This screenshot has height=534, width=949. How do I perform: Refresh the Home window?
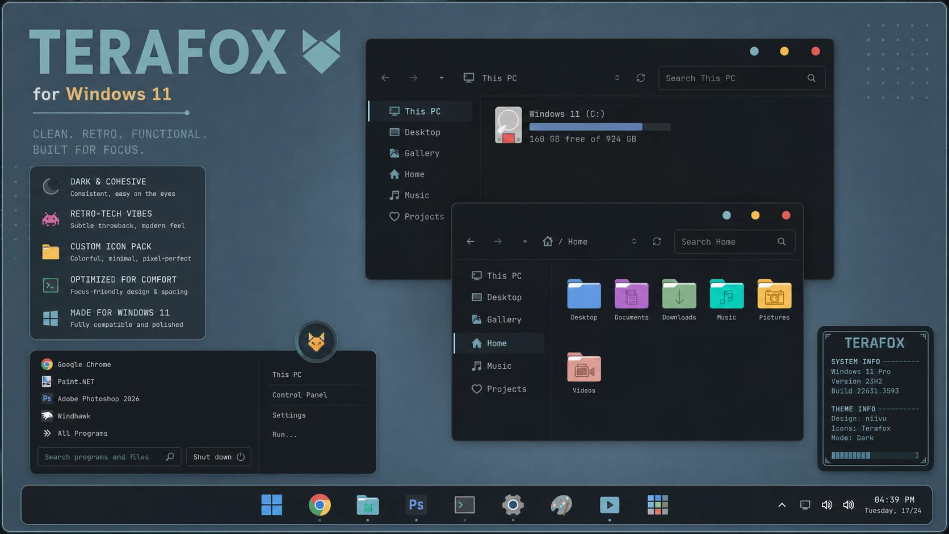[657, 241]
